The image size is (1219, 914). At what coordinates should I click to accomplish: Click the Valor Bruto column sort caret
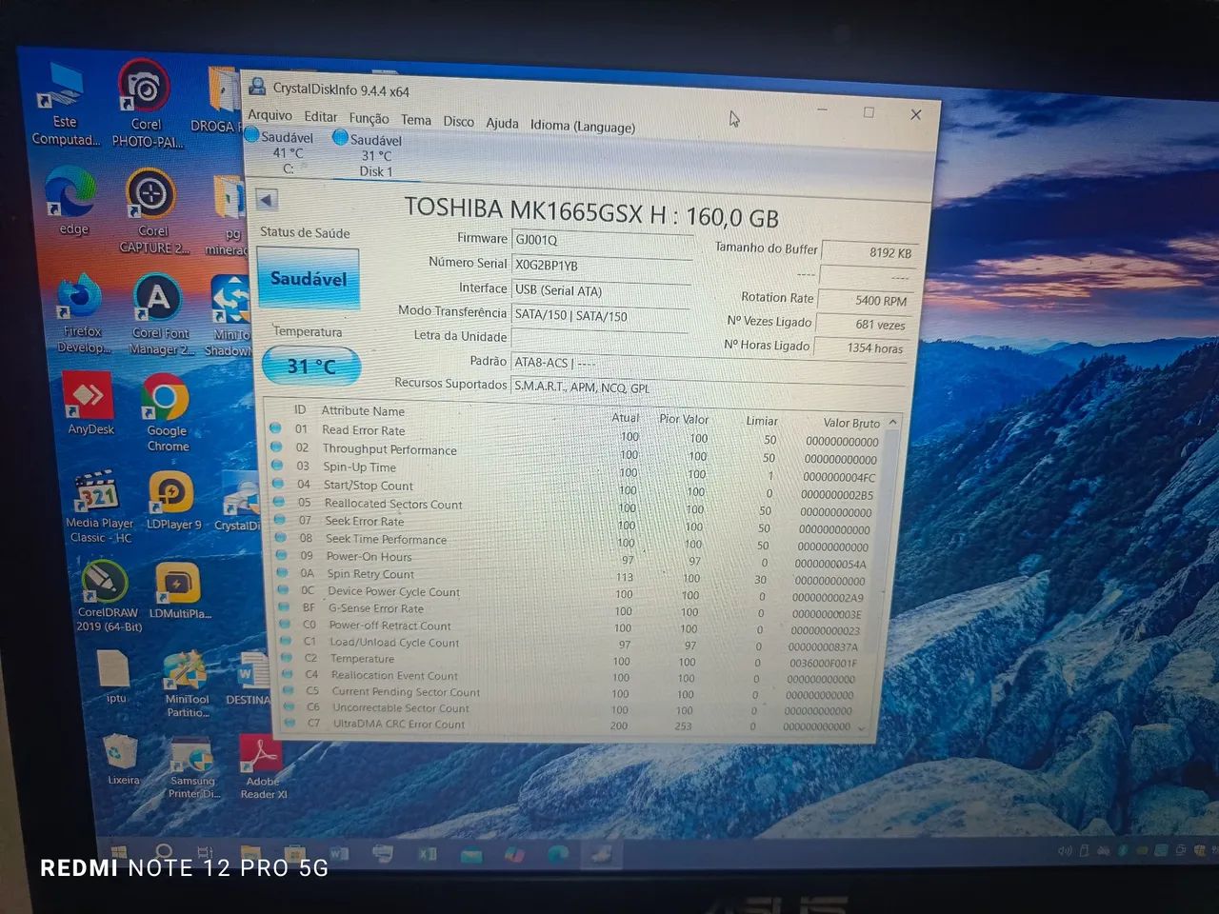891,421
